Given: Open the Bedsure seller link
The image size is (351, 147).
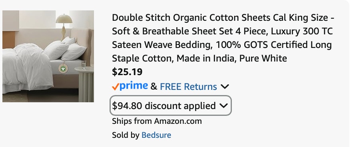Looking at the screenshot, I should pos(156,135).
